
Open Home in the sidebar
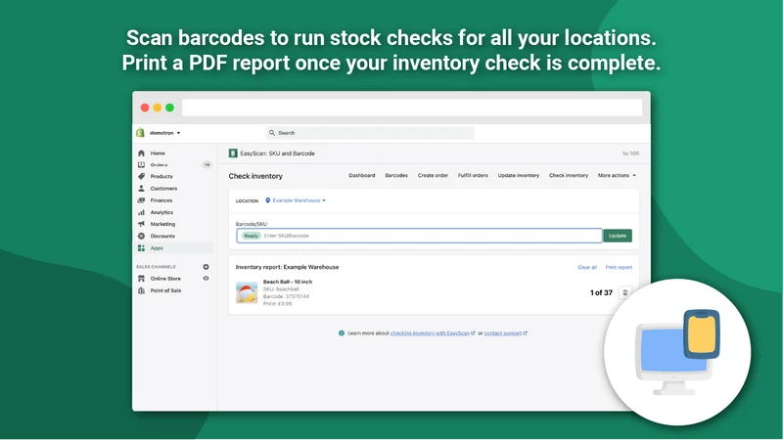click(x=158, y=154)
